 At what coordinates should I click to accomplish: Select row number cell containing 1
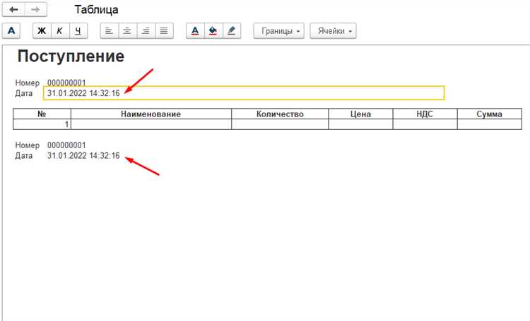(x=42, y=124)
